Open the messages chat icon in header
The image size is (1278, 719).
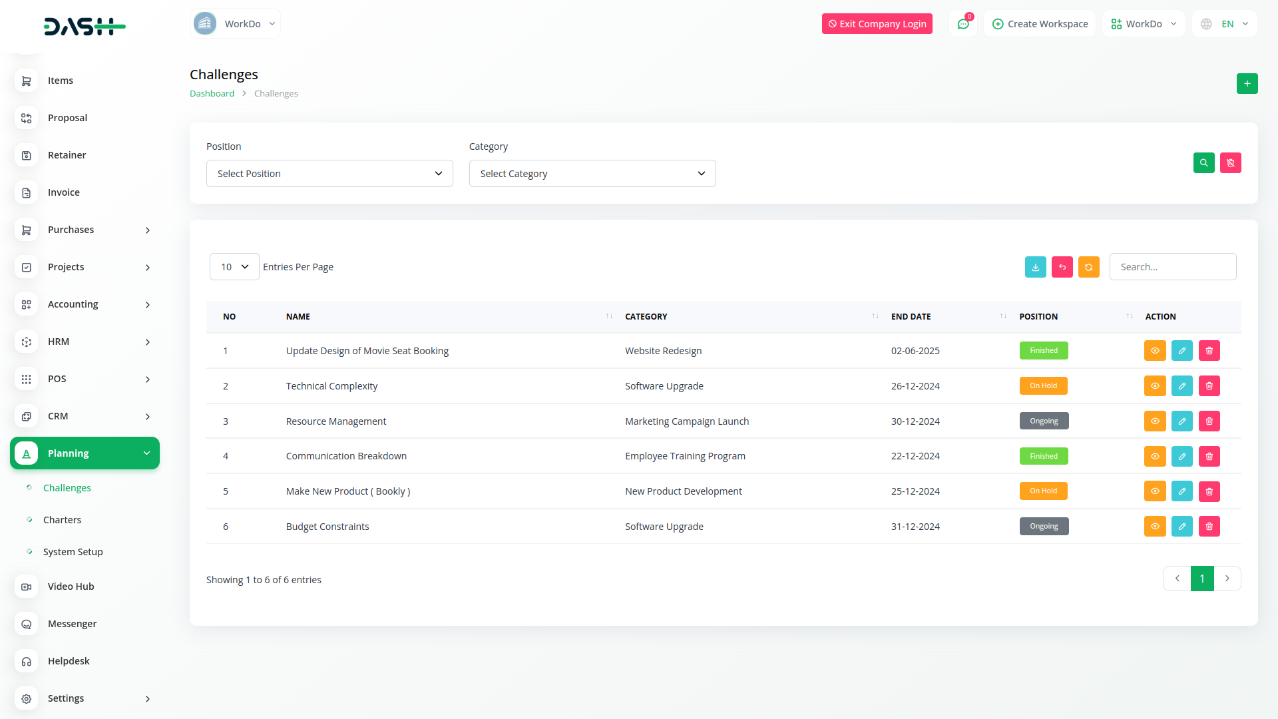[x=962, y=24]
